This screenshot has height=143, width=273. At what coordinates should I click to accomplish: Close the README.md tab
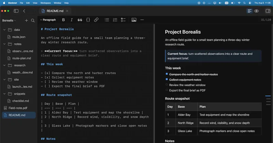tap(67, 11)
